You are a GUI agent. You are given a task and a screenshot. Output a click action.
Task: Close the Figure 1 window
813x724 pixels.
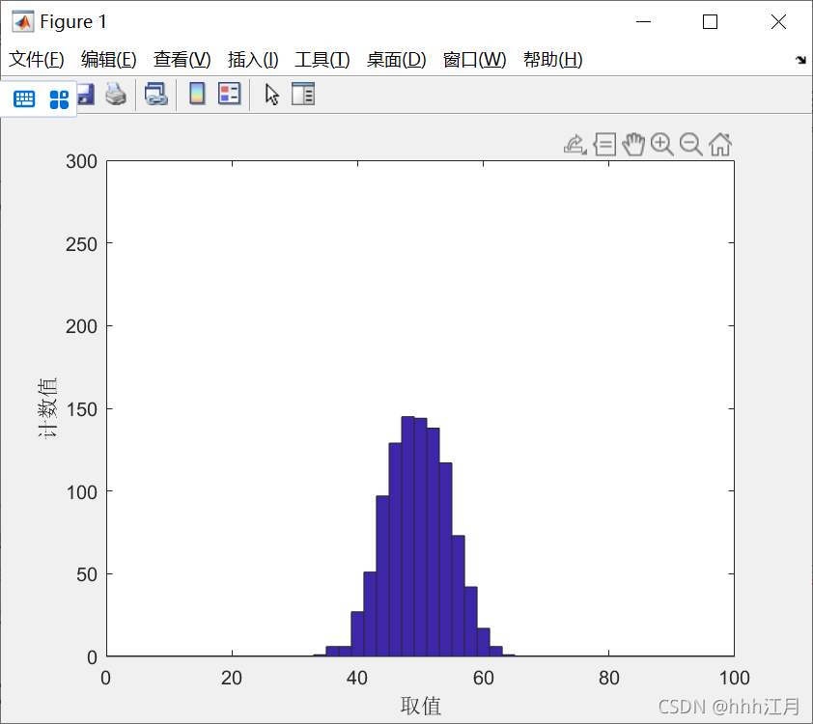tap(778, 22)
